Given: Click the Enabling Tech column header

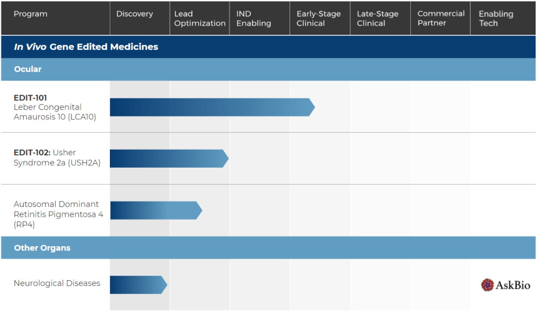Looking at the screenshot, I should point(496,18).
